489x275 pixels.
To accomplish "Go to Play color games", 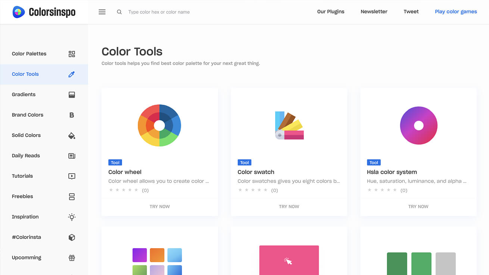I will [x=456, y=12].
